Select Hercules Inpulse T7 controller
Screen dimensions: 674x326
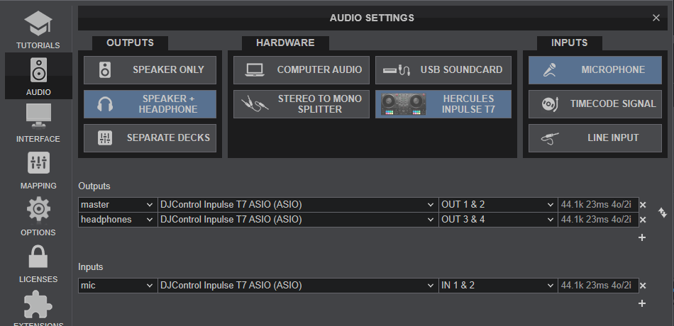point(443,103)
